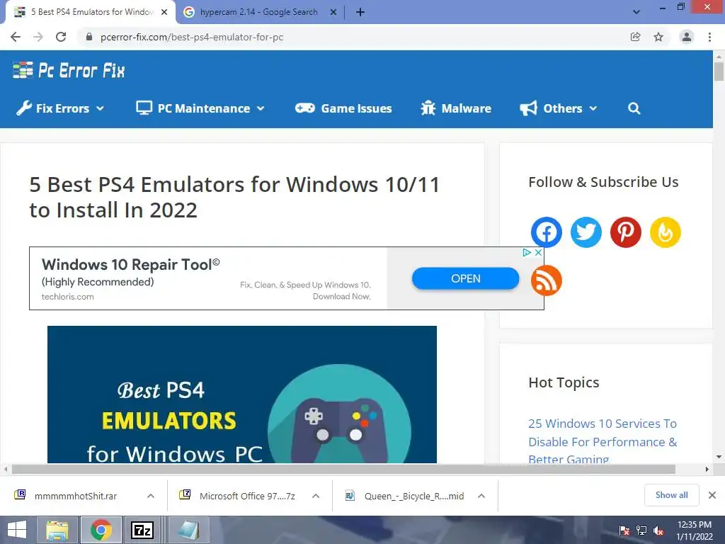Open the Facebook follow icon

click(546, 232)
